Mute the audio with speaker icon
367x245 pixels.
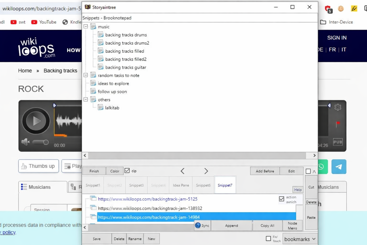(25, 142)
